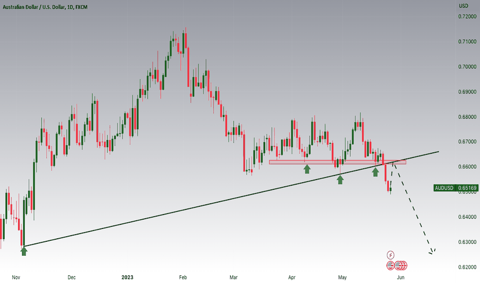This screenshot has width=480, height=283.
Task: Open the stacked US flag events cluster
Action: (401, 266)
